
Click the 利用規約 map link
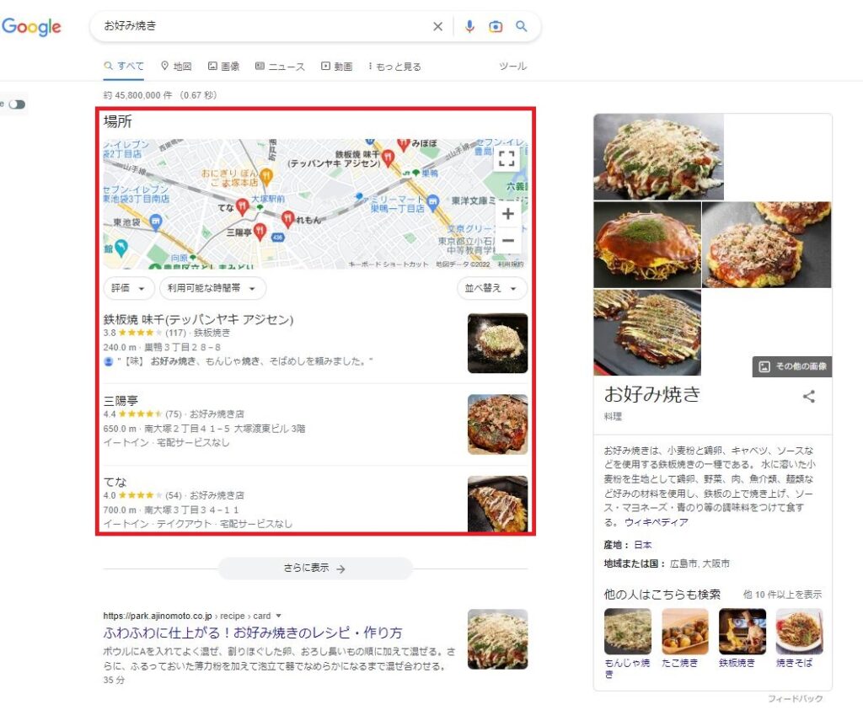click(x=511, y=264)
